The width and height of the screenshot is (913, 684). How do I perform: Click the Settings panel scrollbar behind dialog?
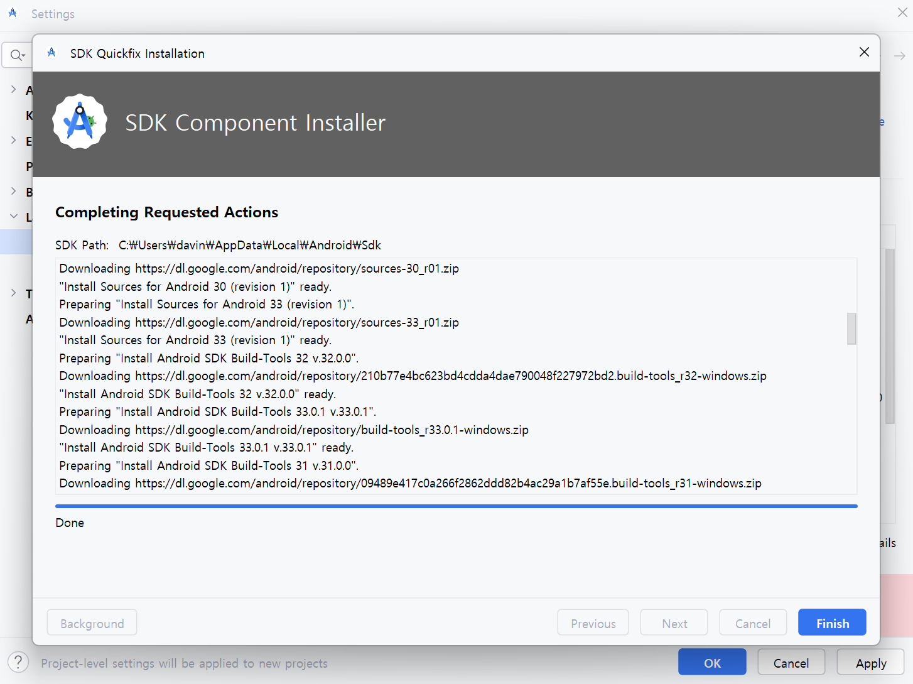coord(890,336)
